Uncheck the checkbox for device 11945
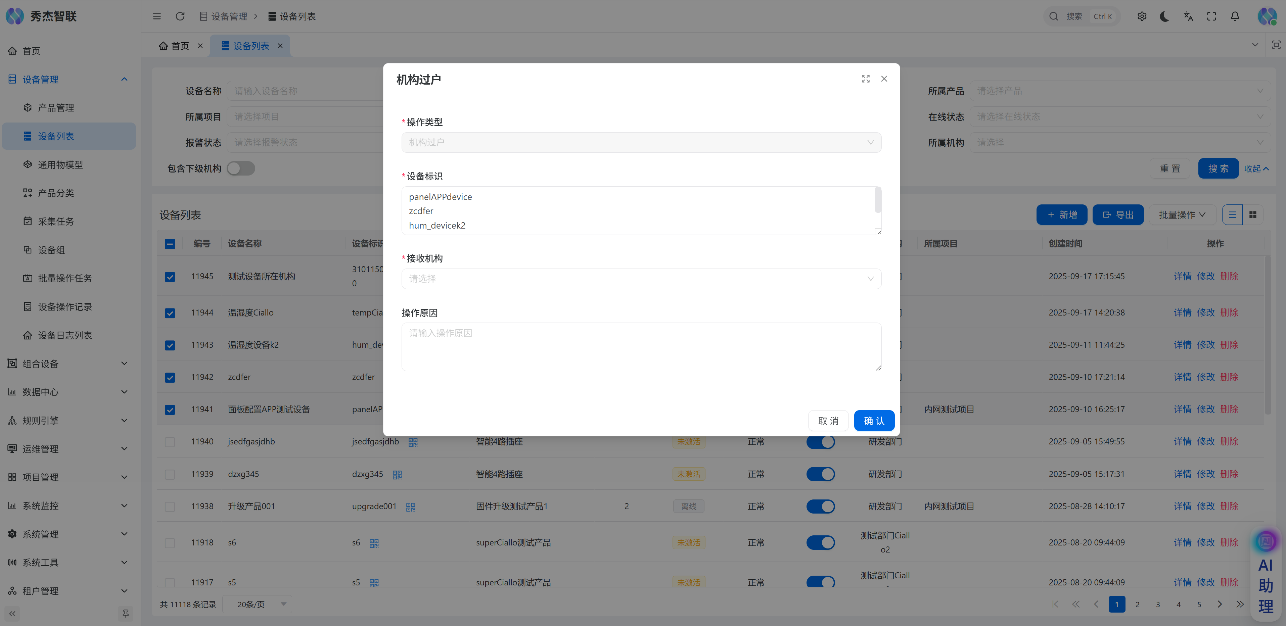Screen dimensions: 1286x626 [x=170, y=277]
